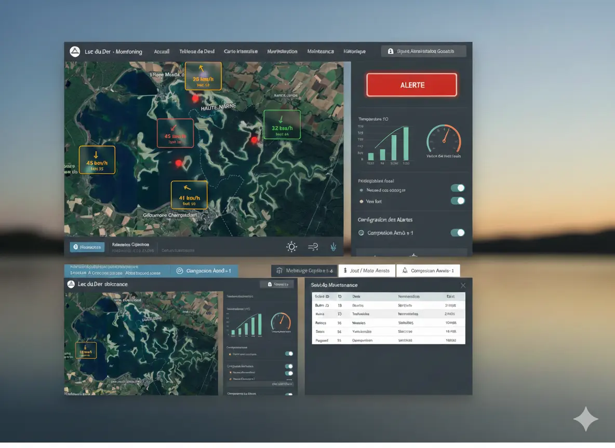This screenshot has height=448, width=615.
Task: Click the dollar icon on the Jout/Mate button
Action: coord(344,270)
